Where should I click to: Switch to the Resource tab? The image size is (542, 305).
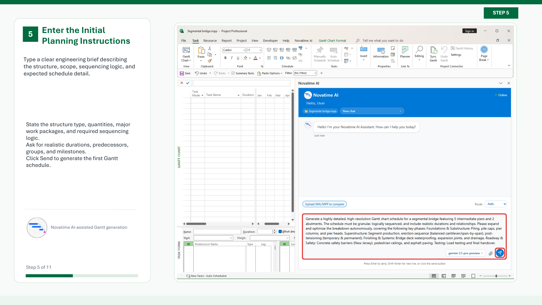coord(210,41)
